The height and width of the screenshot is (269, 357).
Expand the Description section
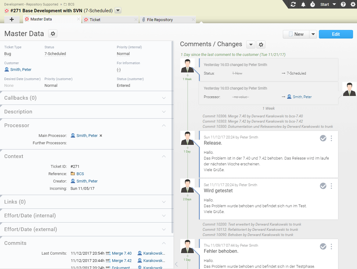164,112
